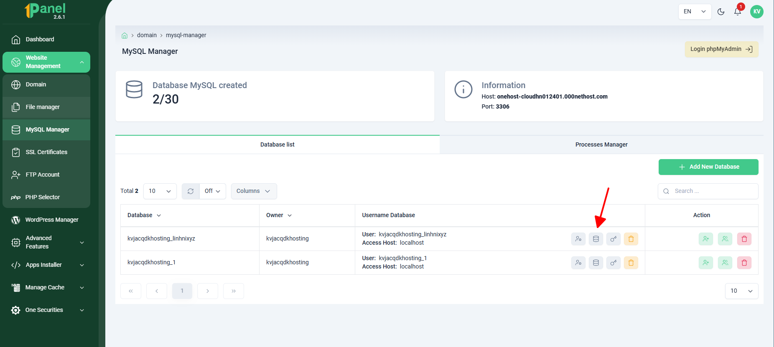Click the database icon in kvjacqdkhosting_linhnixyz row
This screenshot has width=774, height=347.
[596, 239]
